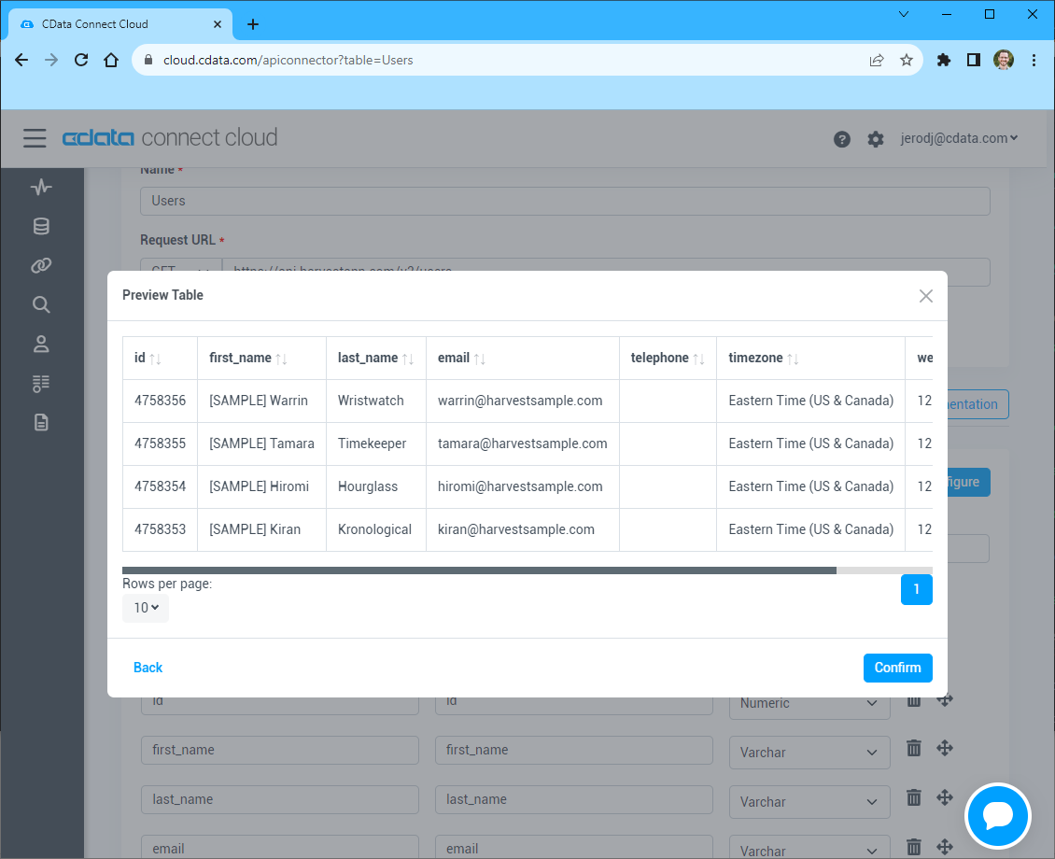Click page 1 pagination button
Viewport: 1055px width, 859px height.
coord(916,589)
